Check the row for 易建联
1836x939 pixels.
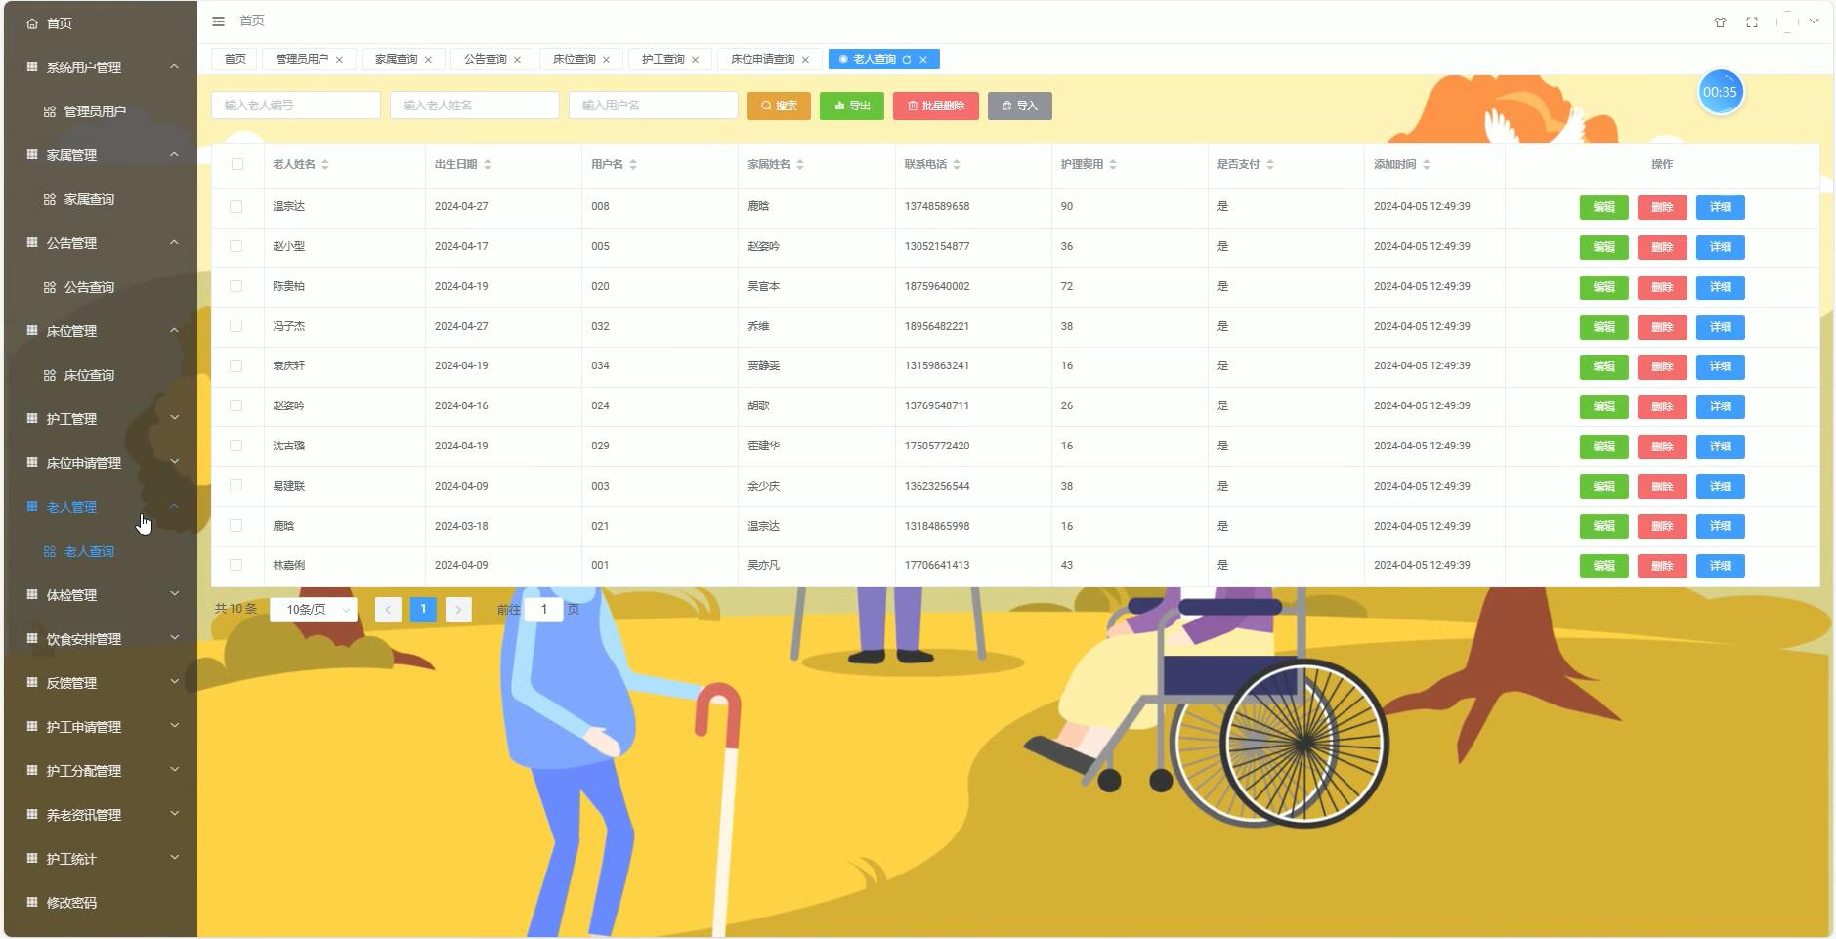click(235, 486)
